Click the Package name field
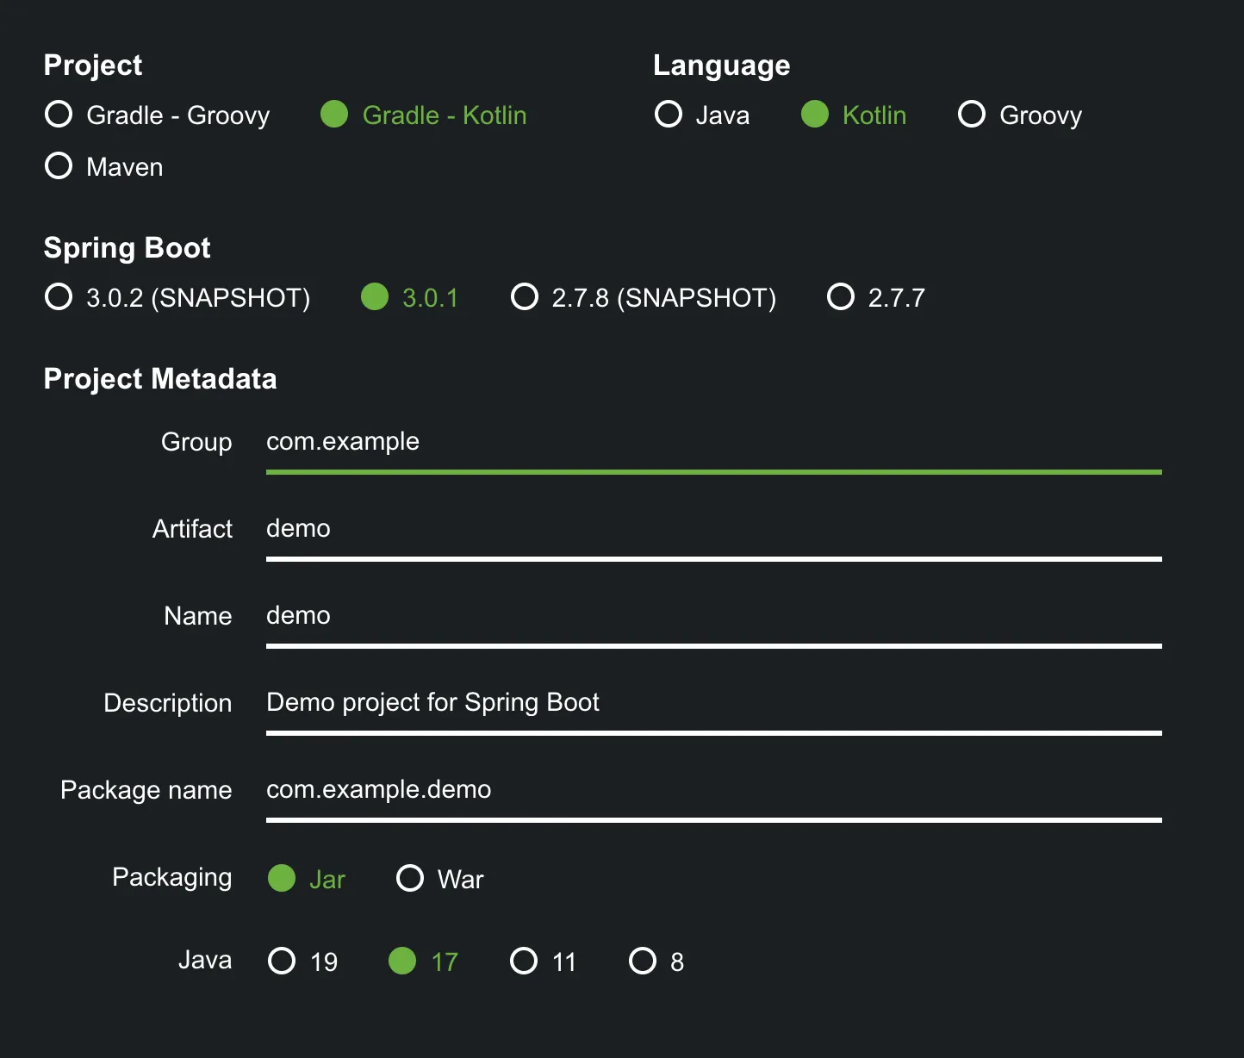 [x=713, y=790]
